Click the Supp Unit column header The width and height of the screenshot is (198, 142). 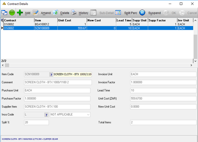point(140,20)
